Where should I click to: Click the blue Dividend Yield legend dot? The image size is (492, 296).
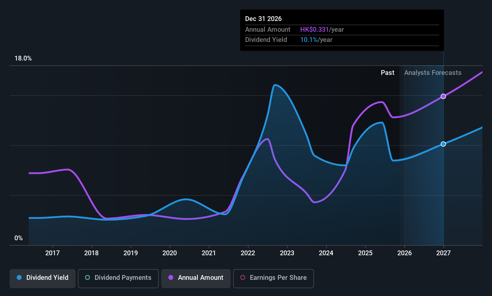coord(19,278)
